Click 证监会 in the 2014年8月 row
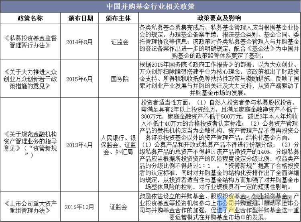The width and height of the screenshot is (301, 222). tap(120, 42)
